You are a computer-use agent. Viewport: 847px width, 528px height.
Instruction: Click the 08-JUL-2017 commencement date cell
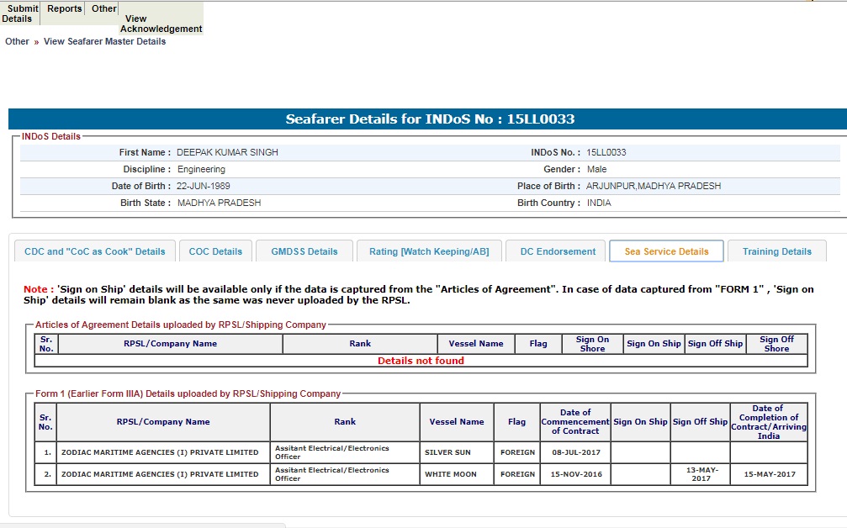(x=575, y=452)
